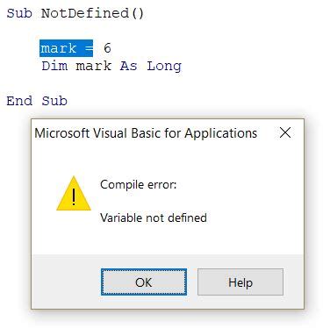
Task: Click the 'Compile error:' message text
Action: pos(139,184)
